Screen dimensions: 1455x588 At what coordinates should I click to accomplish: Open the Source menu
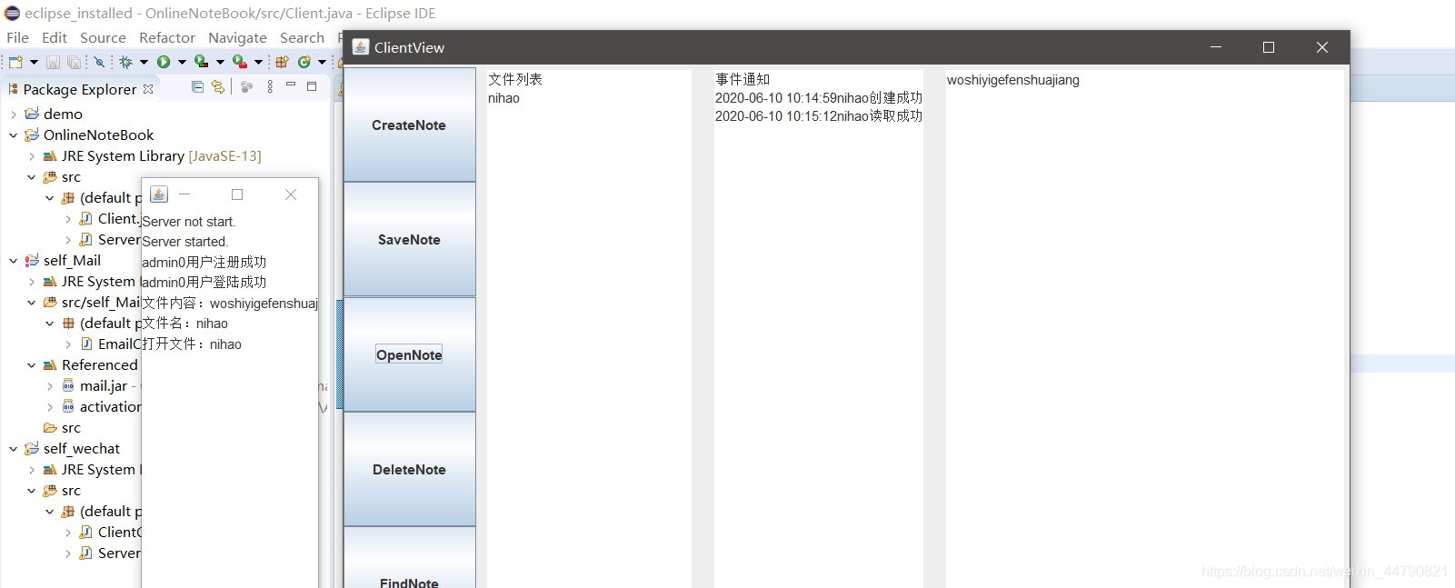coord(103,37)
